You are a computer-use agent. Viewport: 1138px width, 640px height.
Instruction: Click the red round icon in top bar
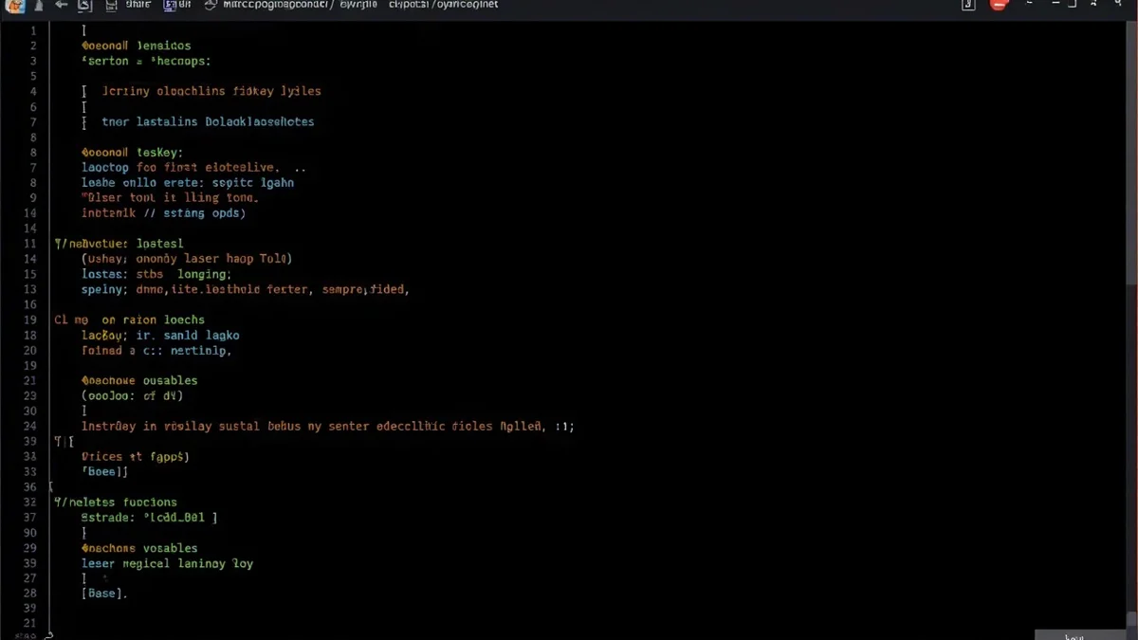[x=998, y=5]
